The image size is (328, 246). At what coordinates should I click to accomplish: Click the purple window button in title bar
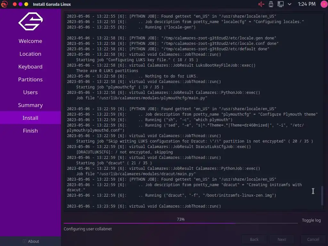20,4
